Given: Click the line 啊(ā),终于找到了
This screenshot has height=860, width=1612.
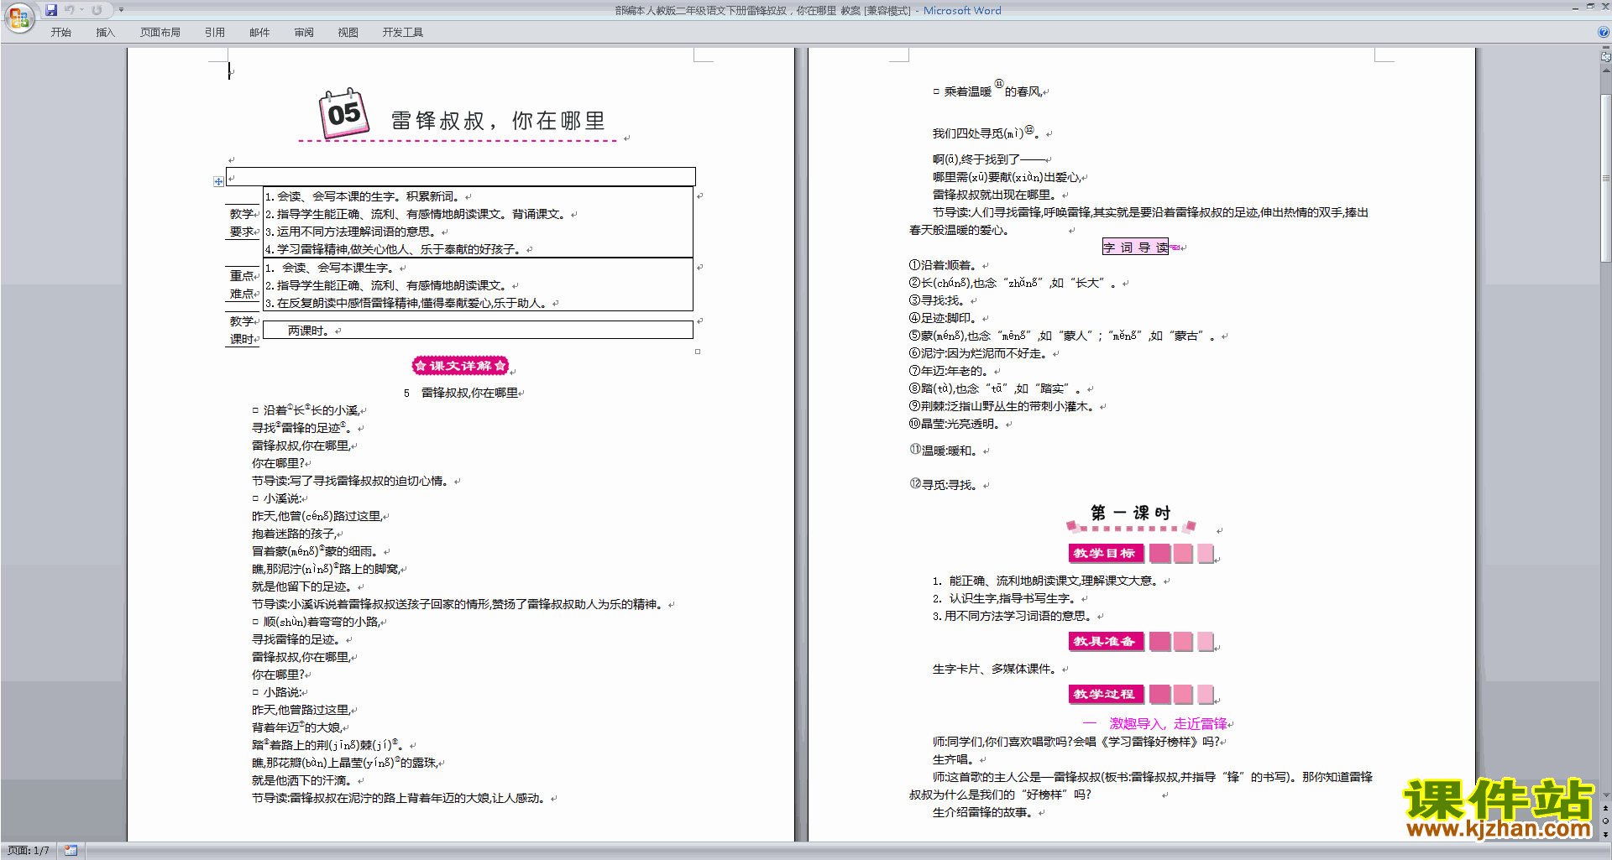Looking at the screenshot, I should click(988, 159).
